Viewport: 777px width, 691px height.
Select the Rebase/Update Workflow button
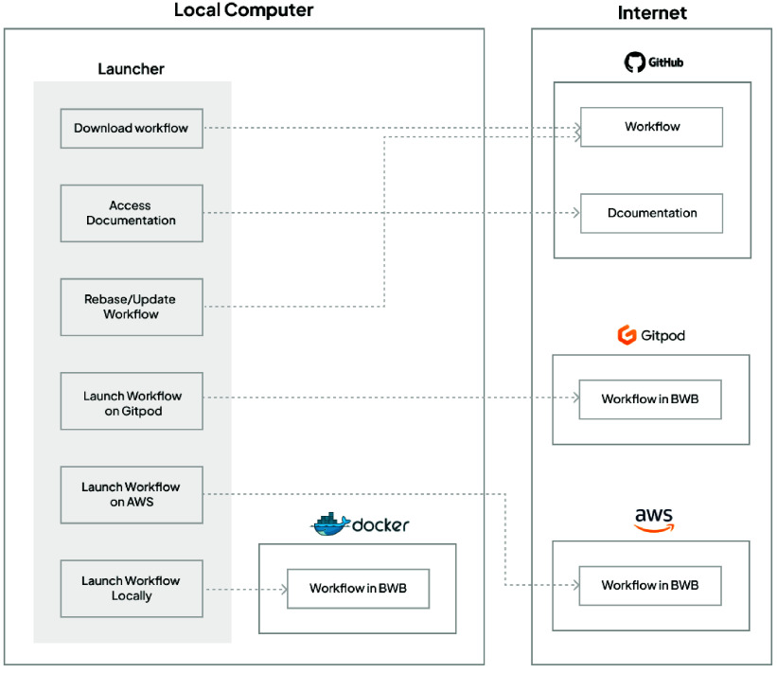[x=132, y=307]
